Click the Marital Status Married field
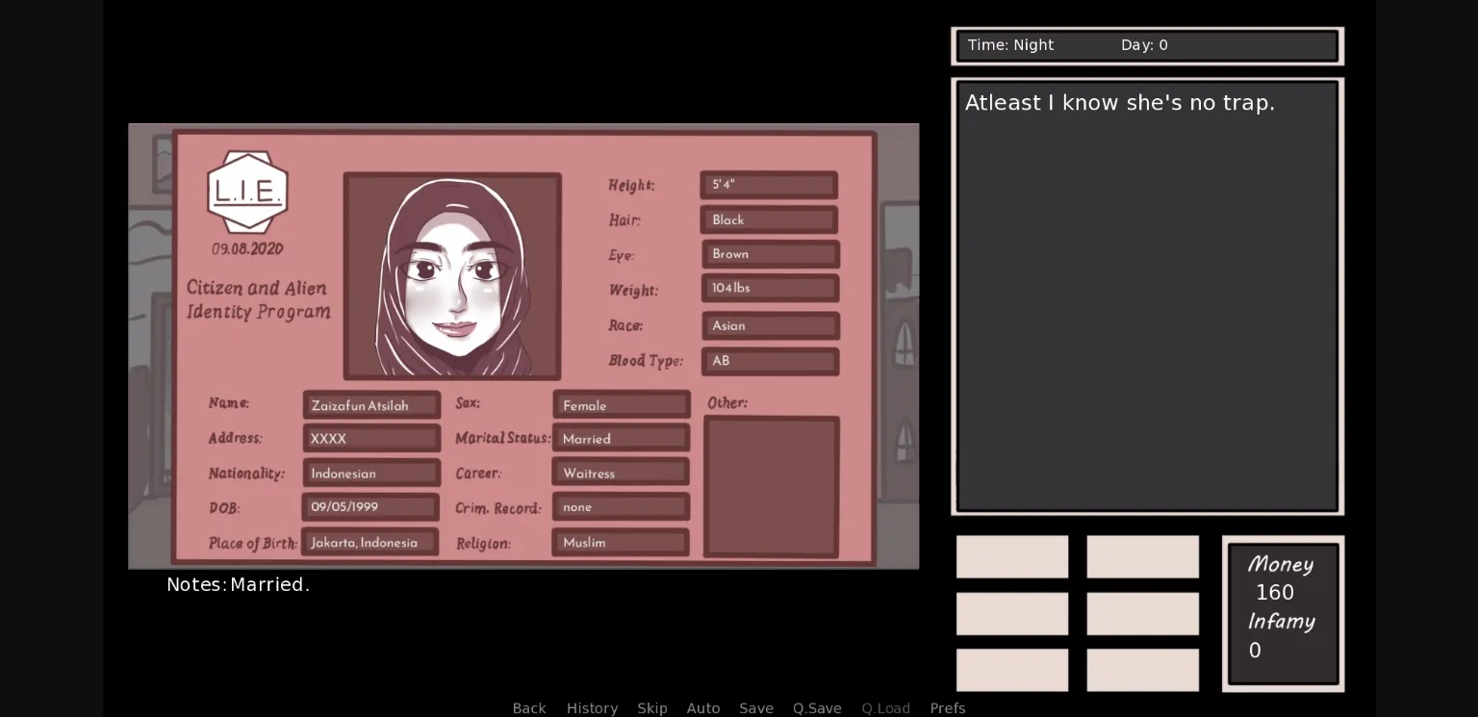The image size is (1478, 717). point(621,438)
